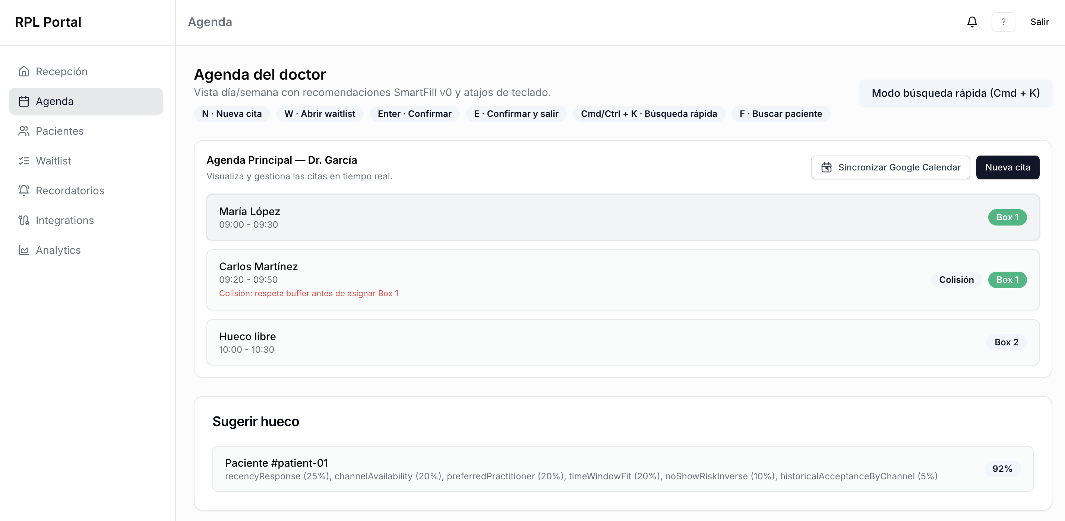Click the Box 2 badge on Hueco libre
This screenshot has height=521, width=1065.
1006,342
